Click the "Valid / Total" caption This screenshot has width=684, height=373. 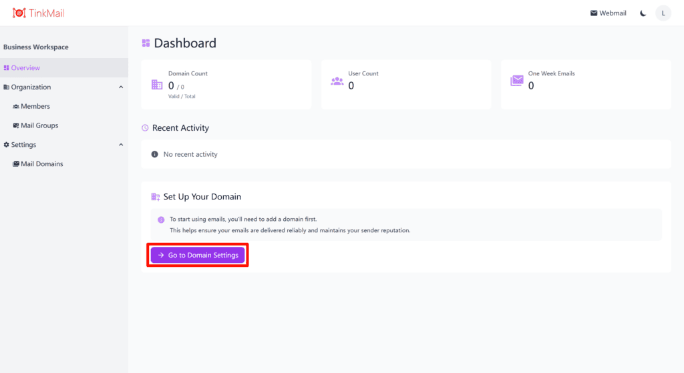pos(182,96)
